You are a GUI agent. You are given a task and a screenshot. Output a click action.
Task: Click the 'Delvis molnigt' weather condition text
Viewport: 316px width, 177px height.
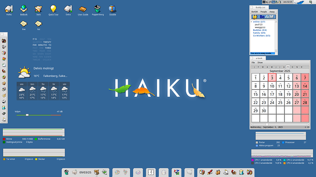point(44,68)
